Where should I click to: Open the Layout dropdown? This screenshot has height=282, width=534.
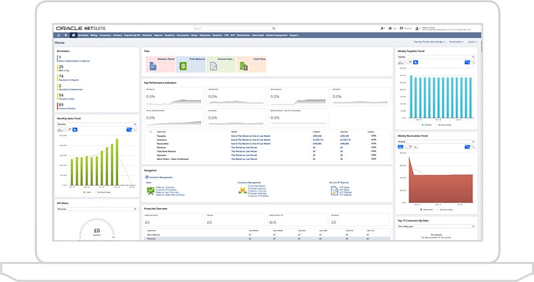tap(473, 42)
